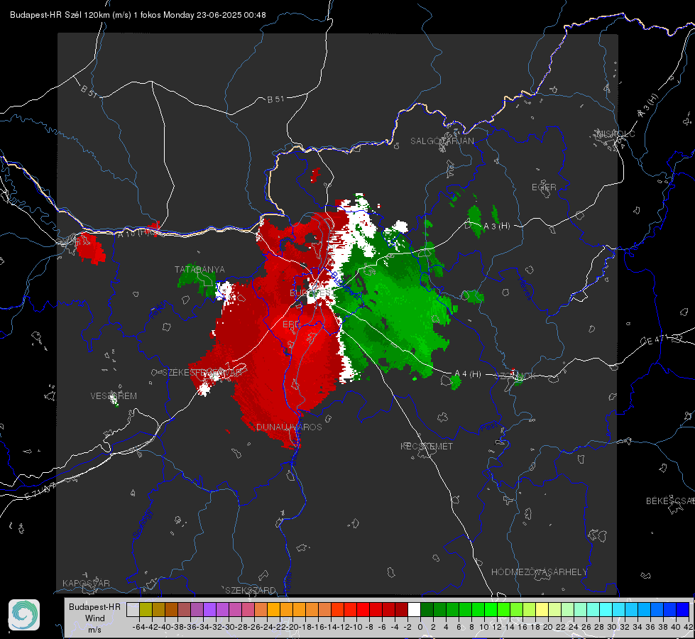Screen dimensions: 695x639
Task: Click the '42' legend value
Action: [x=688, y=627]
